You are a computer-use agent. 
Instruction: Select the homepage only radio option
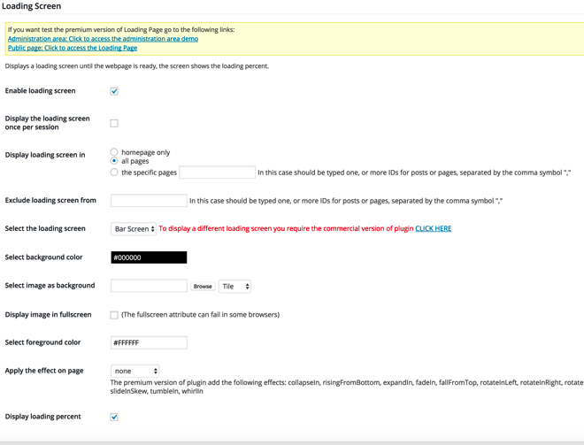click(x=114, y=152)
